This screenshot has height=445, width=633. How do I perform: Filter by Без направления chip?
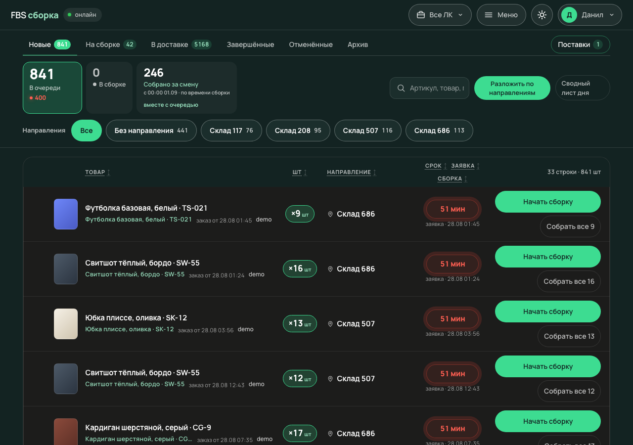pyautogui.click(x=151, y=131)
